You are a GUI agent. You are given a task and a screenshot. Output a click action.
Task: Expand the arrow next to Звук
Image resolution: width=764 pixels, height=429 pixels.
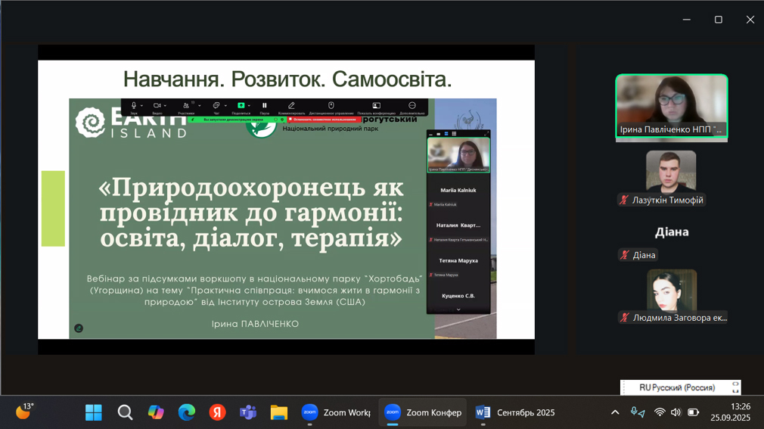tap(141, 106)
